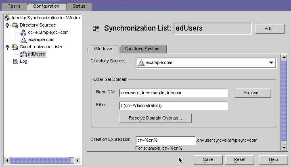The width and height of the screenshot is (291, 167).
Task: Select the Synchronization Lists tree label
Action: 41,47
